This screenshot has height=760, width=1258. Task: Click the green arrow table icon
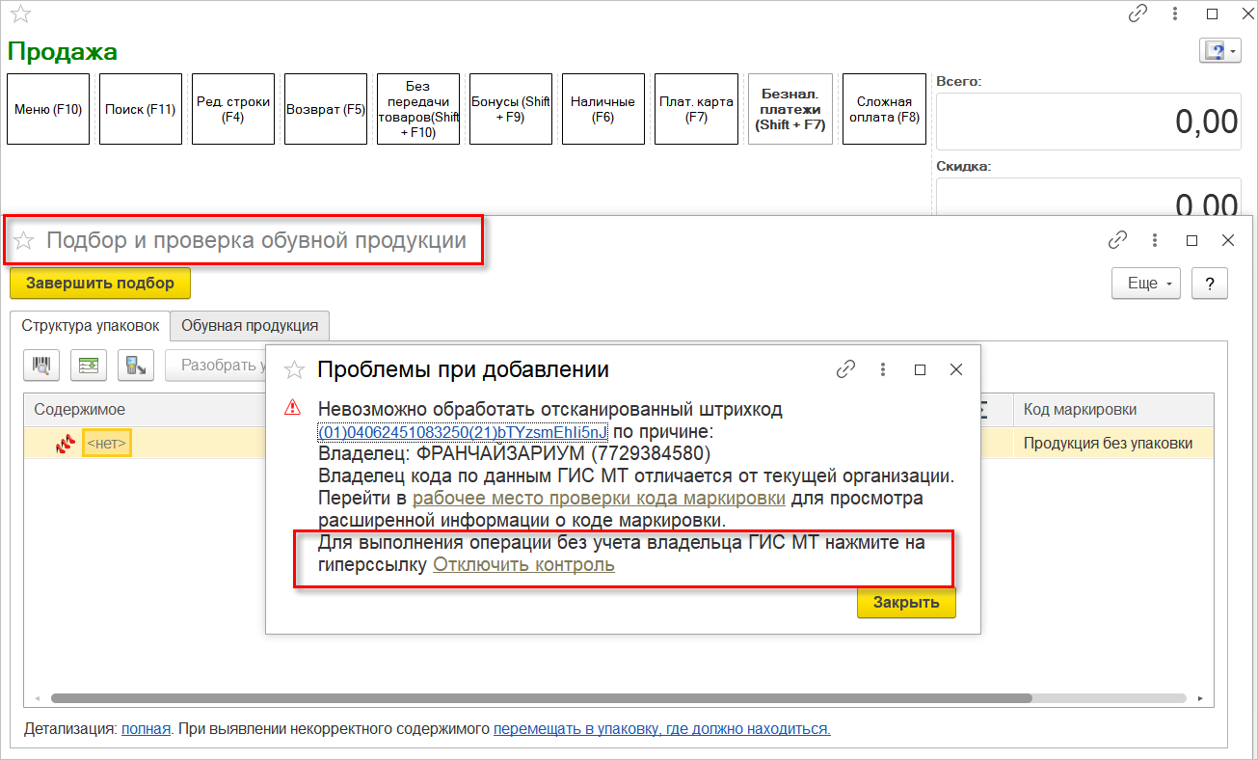coord(89,366)
